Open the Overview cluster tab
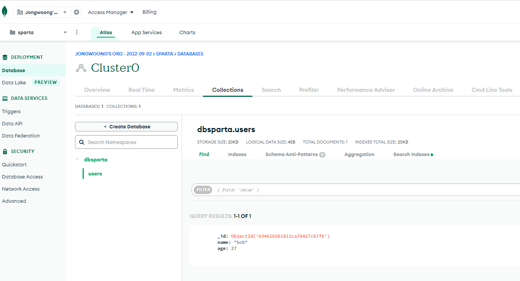The width and height of the screenshot is (520, 281). click(97, 90)
